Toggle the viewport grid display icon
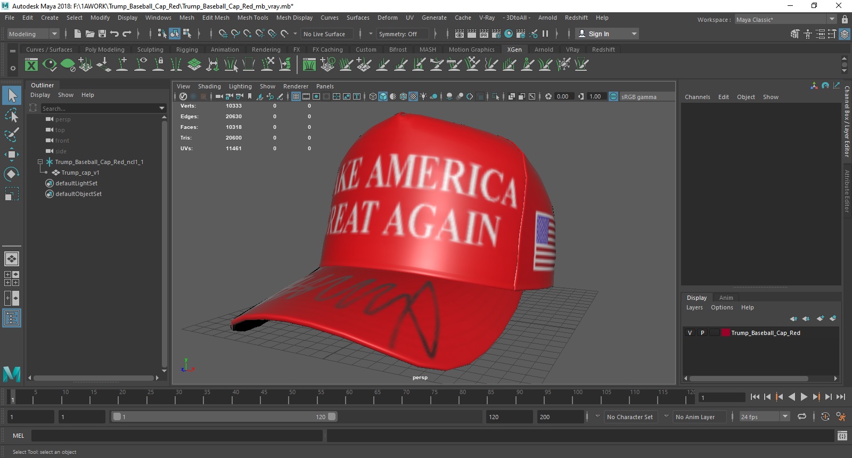 [296, 96]
